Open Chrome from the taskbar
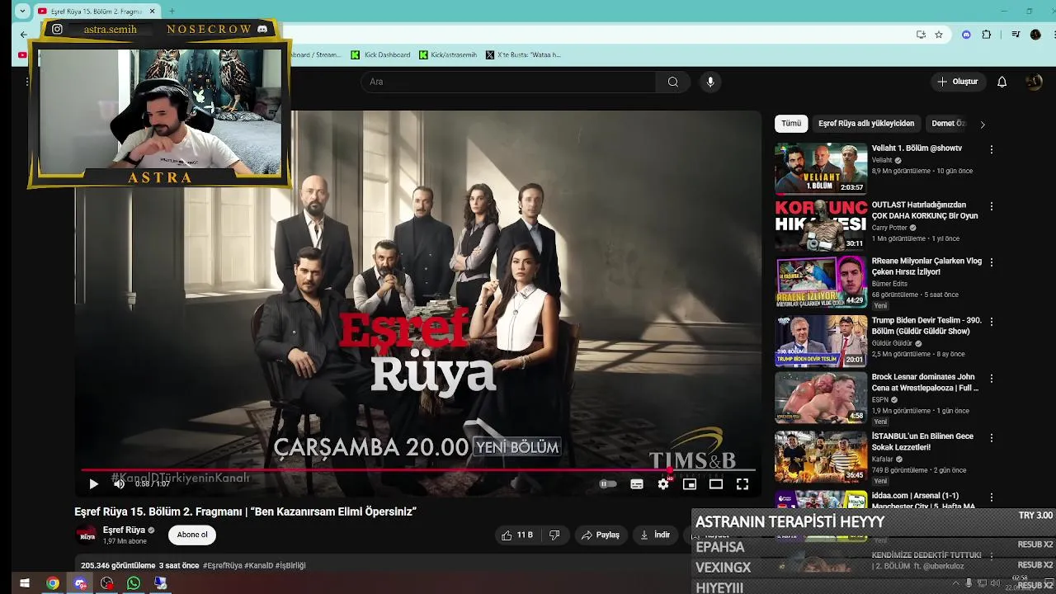 (53, 583)
